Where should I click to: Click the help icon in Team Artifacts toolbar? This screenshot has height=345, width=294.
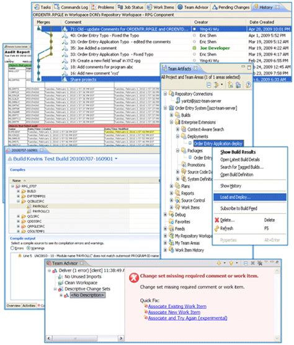[x=248, y=85]
